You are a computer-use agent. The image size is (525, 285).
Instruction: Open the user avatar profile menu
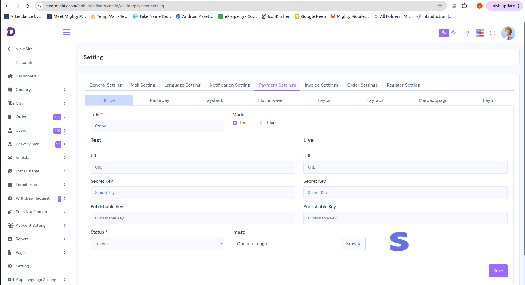coord(508,33)
